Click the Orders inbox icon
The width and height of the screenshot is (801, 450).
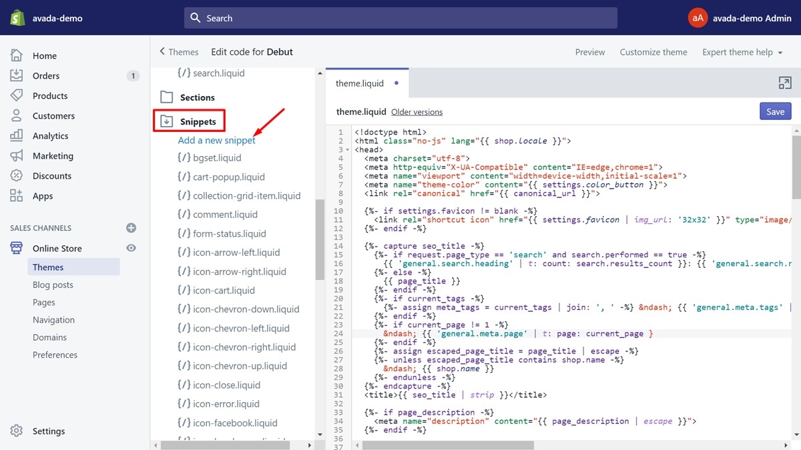[x=17, y=76]
